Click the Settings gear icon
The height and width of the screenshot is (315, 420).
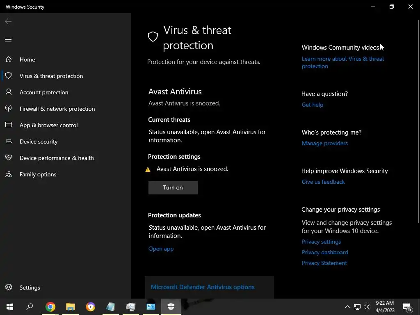[x=9, y=287]
